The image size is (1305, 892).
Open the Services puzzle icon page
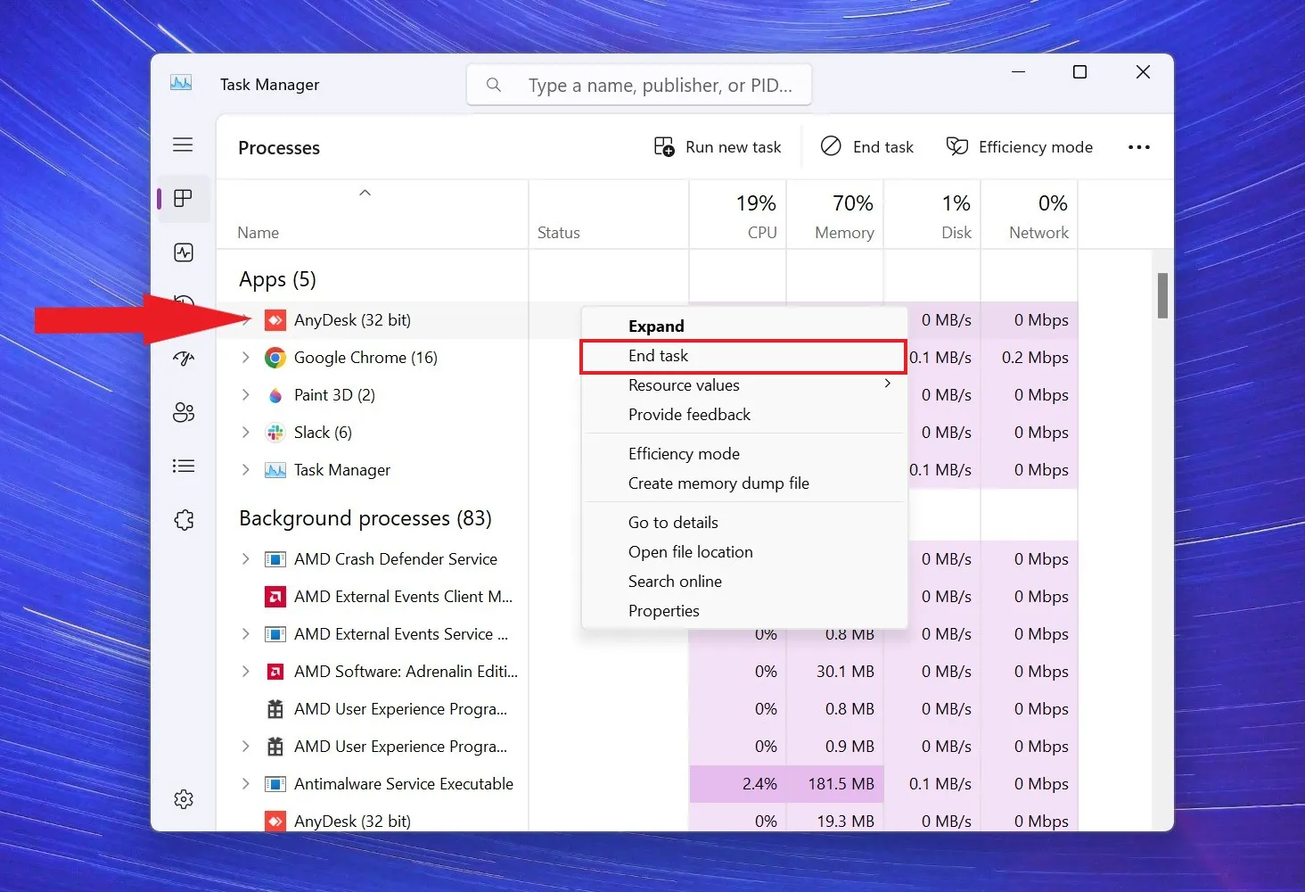184,520
